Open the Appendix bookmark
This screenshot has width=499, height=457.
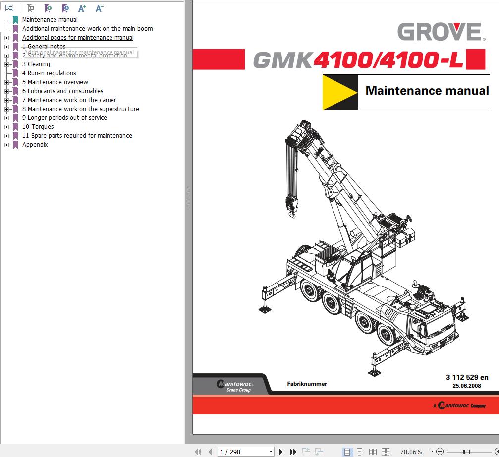[35, 144]
